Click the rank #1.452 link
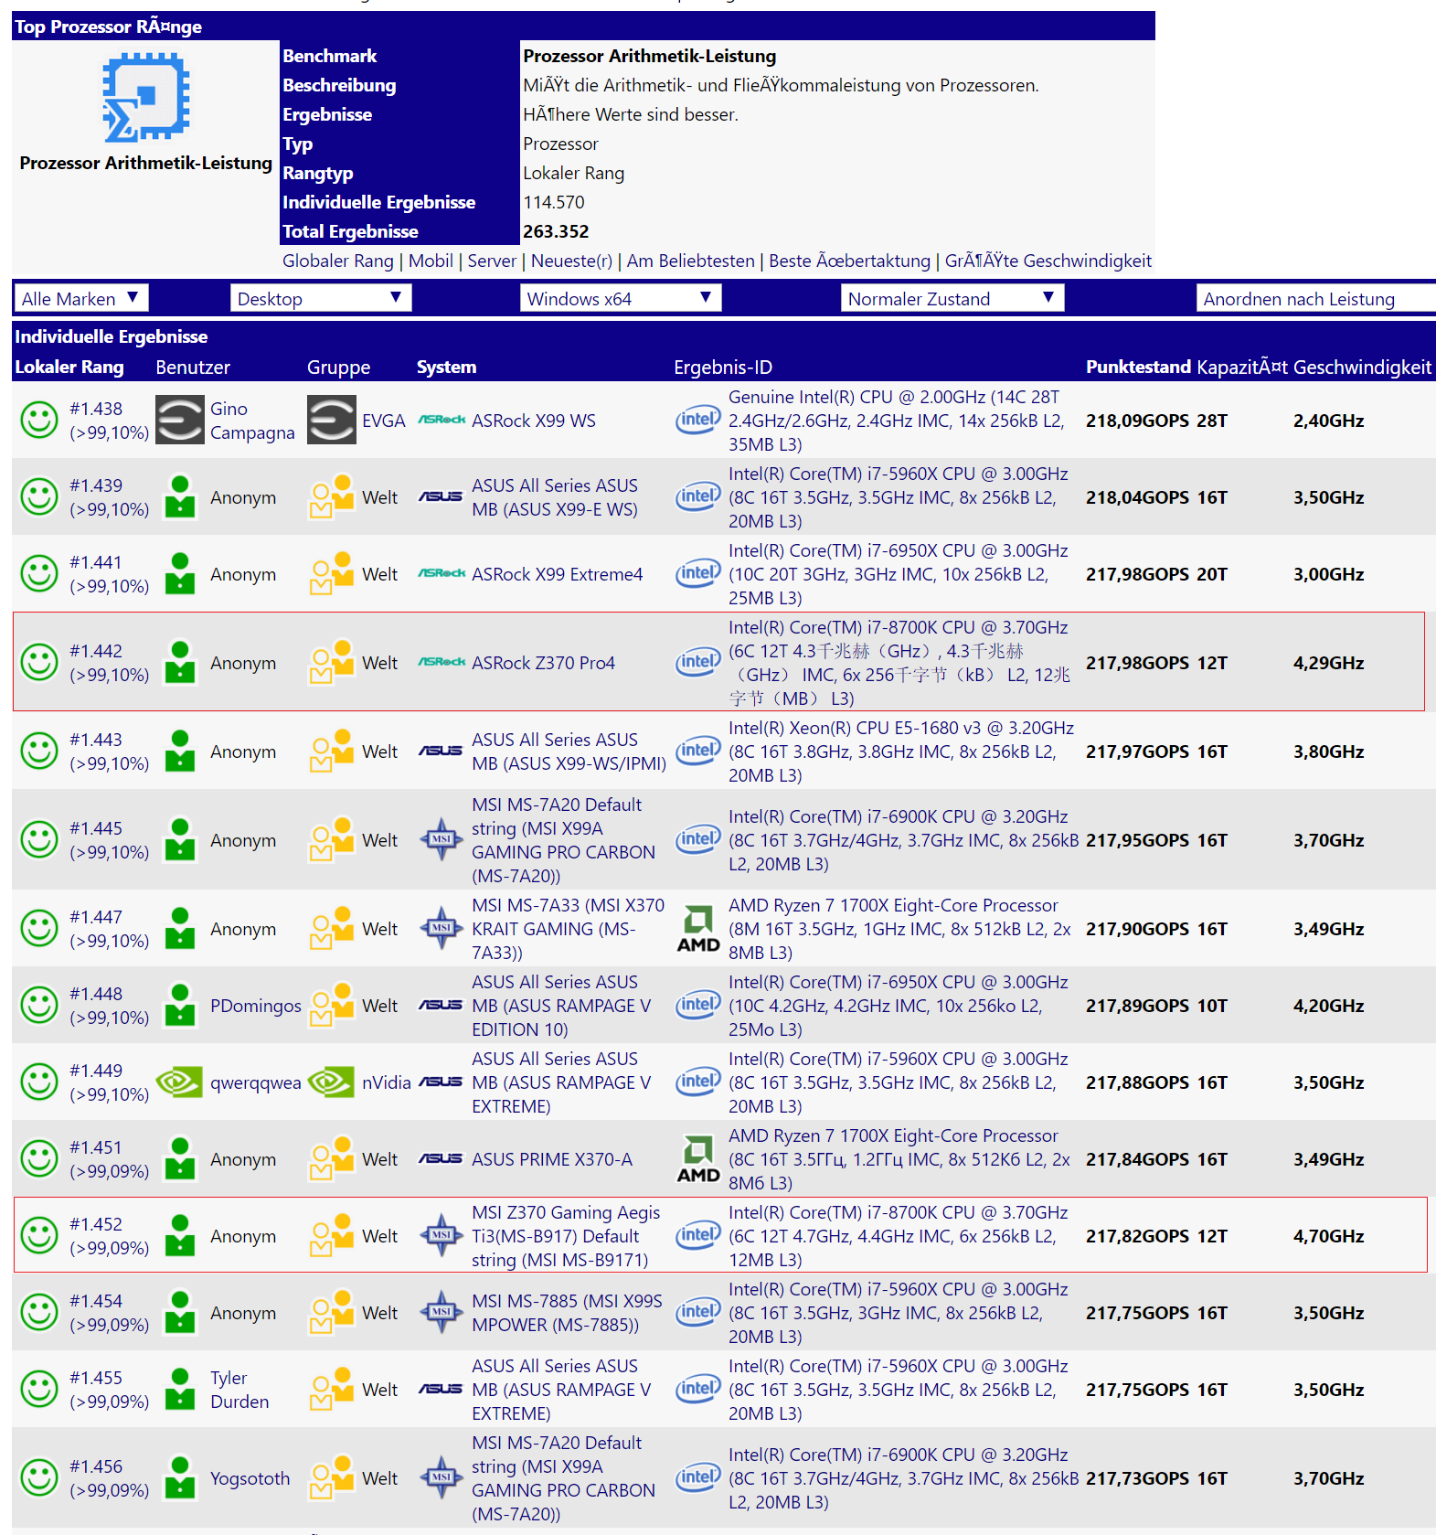Screen dimensions: 1436x1535 click(96, 1224)
